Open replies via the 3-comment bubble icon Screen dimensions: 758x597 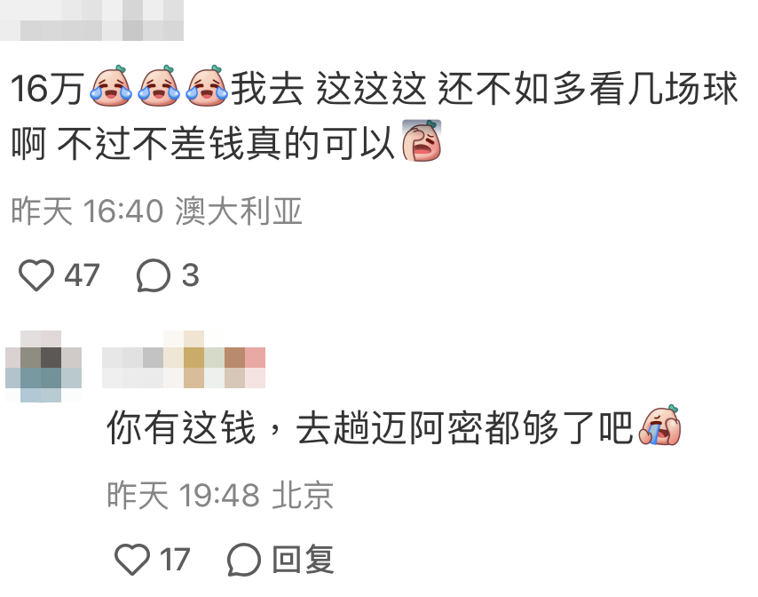[154, 275]
